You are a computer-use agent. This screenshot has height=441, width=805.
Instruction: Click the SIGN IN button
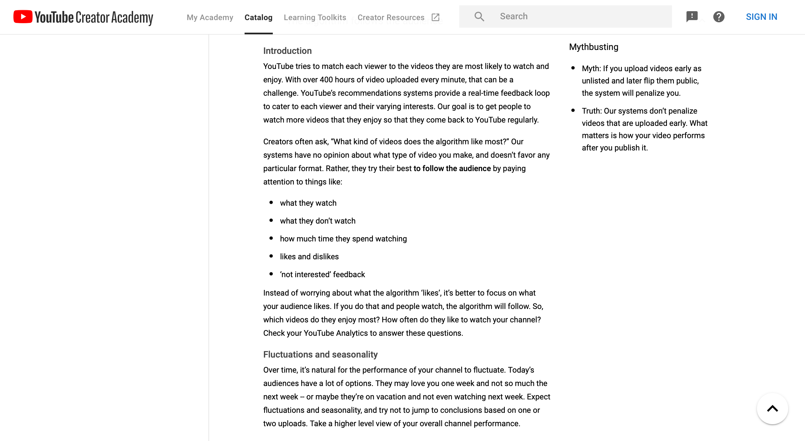[x=761, y=17]
